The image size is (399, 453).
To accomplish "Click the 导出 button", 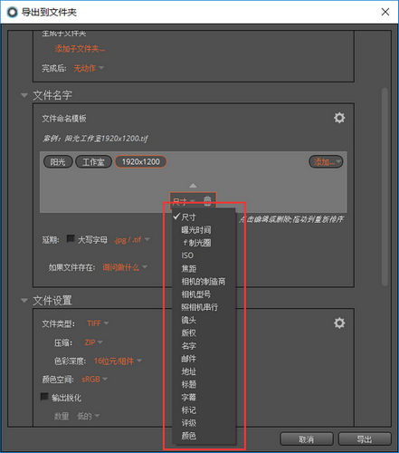I will coord(365,439).
